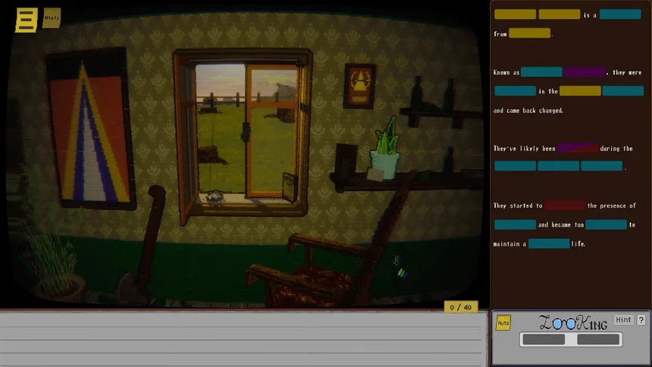Click the 0 / 40 counter
This screenshot has width=652, height=367.
[461, 308]
